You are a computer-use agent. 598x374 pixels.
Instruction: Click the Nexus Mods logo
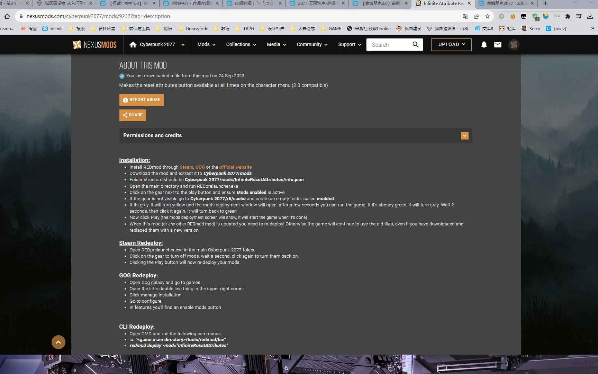pyautogui.click(x=94, y=45)
